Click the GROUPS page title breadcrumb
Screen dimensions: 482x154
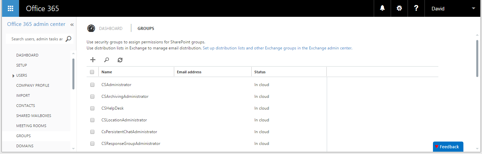point(146,29)
